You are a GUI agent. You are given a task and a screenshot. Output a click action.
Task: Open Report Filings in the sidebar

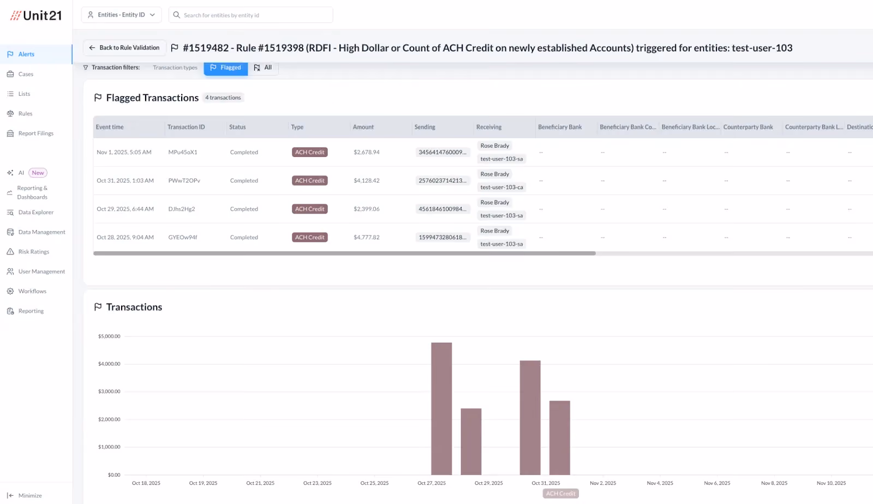pyautogui.click(x=35, y=133)
